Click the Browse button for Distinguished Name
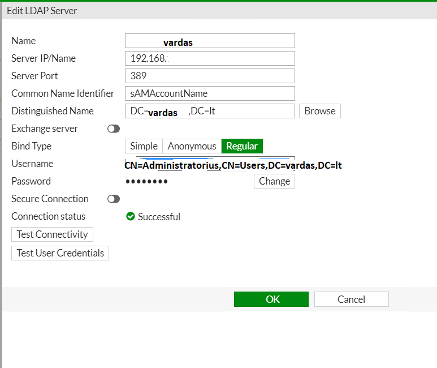437x368 pixels. [x=319, y=111]
